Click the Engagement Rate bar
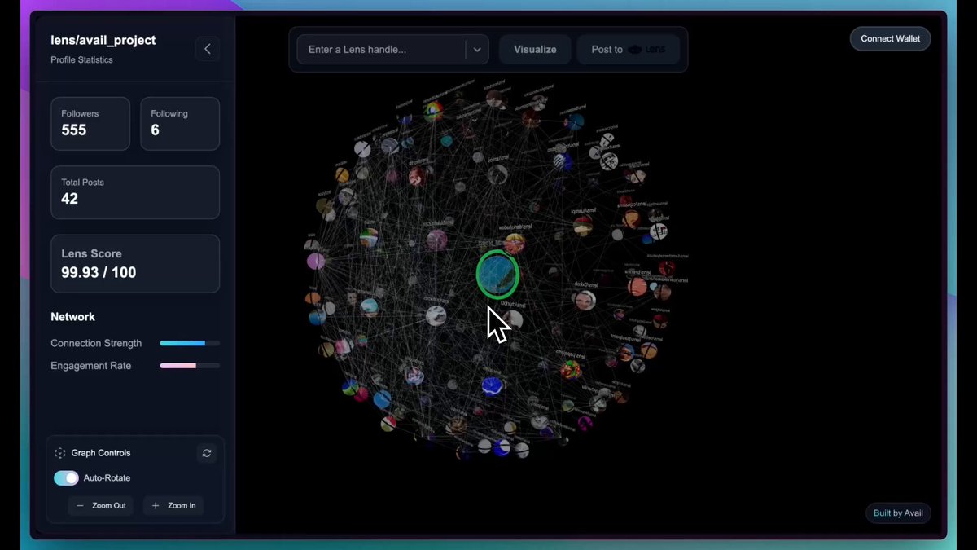Screen dimensions: 977x550 (x=190, y=366)
